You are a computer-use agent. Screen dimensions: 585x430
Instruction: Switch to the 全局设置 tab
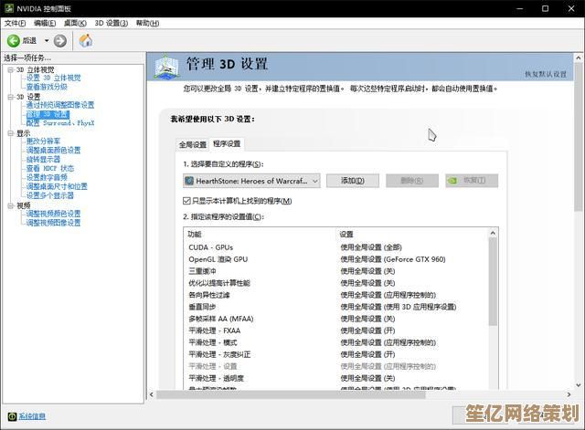(x=193, y=144)
